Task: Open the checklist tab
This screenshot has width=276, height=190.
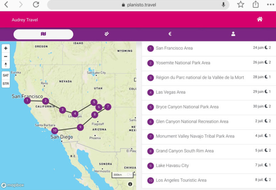Action: point(107,34)
